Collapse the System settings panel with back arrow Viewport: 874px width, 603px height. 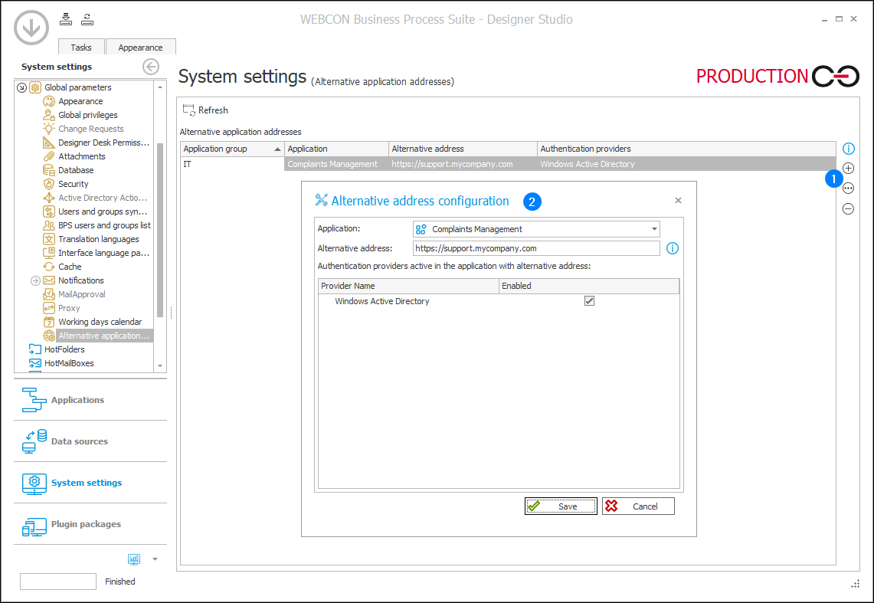pyautogui.click(x=150, y=67)
